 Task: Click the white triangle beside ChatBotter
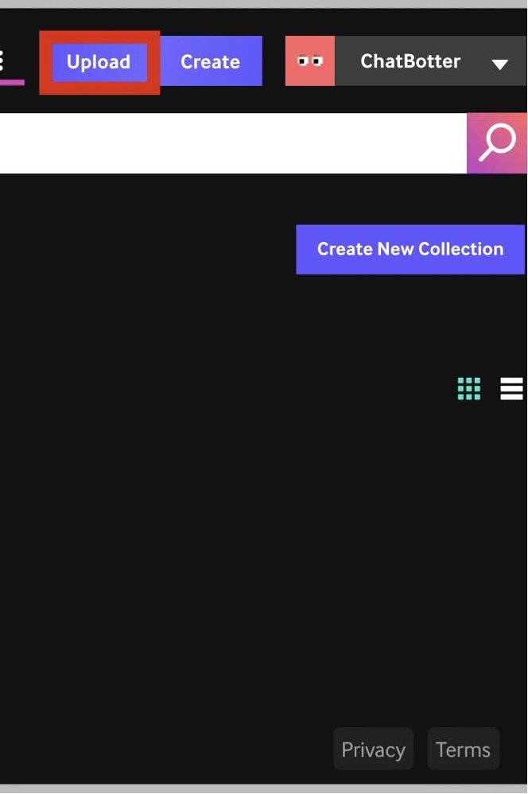click(x=499, y=64)
